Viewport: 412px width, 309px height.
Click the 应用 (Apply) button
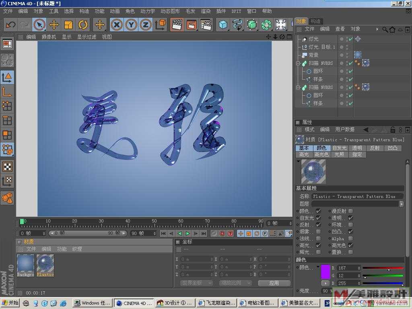pos(274,283)
